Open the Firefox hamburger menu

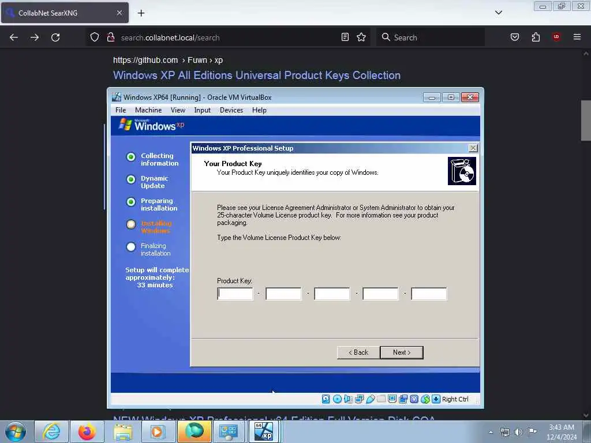[x=577, y=37]
